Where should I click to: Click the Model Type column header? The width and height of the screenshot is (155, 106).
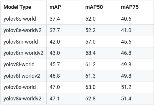pos(17,7)
